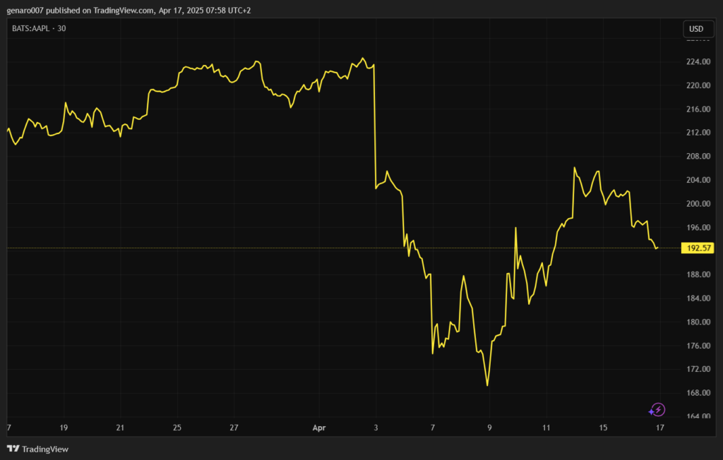The width and height of the screenshot is (723, 460).
Task: Click the 224.00 price scale label
Action: click(x=697, y=62)
